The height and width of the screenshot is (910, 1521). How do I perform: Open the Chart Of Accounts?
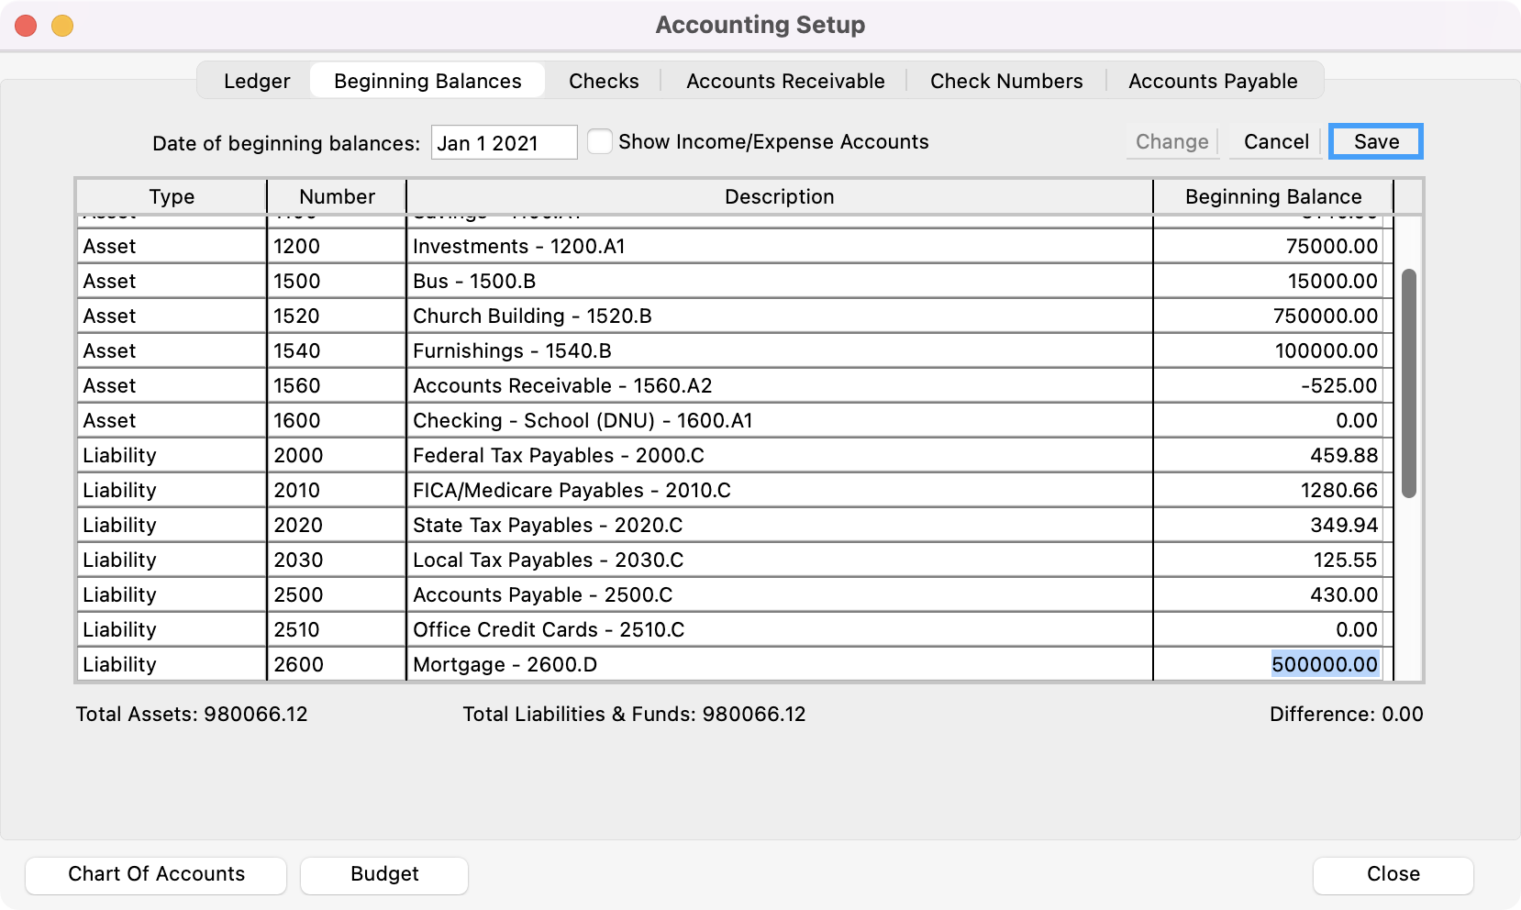[156, 874]
